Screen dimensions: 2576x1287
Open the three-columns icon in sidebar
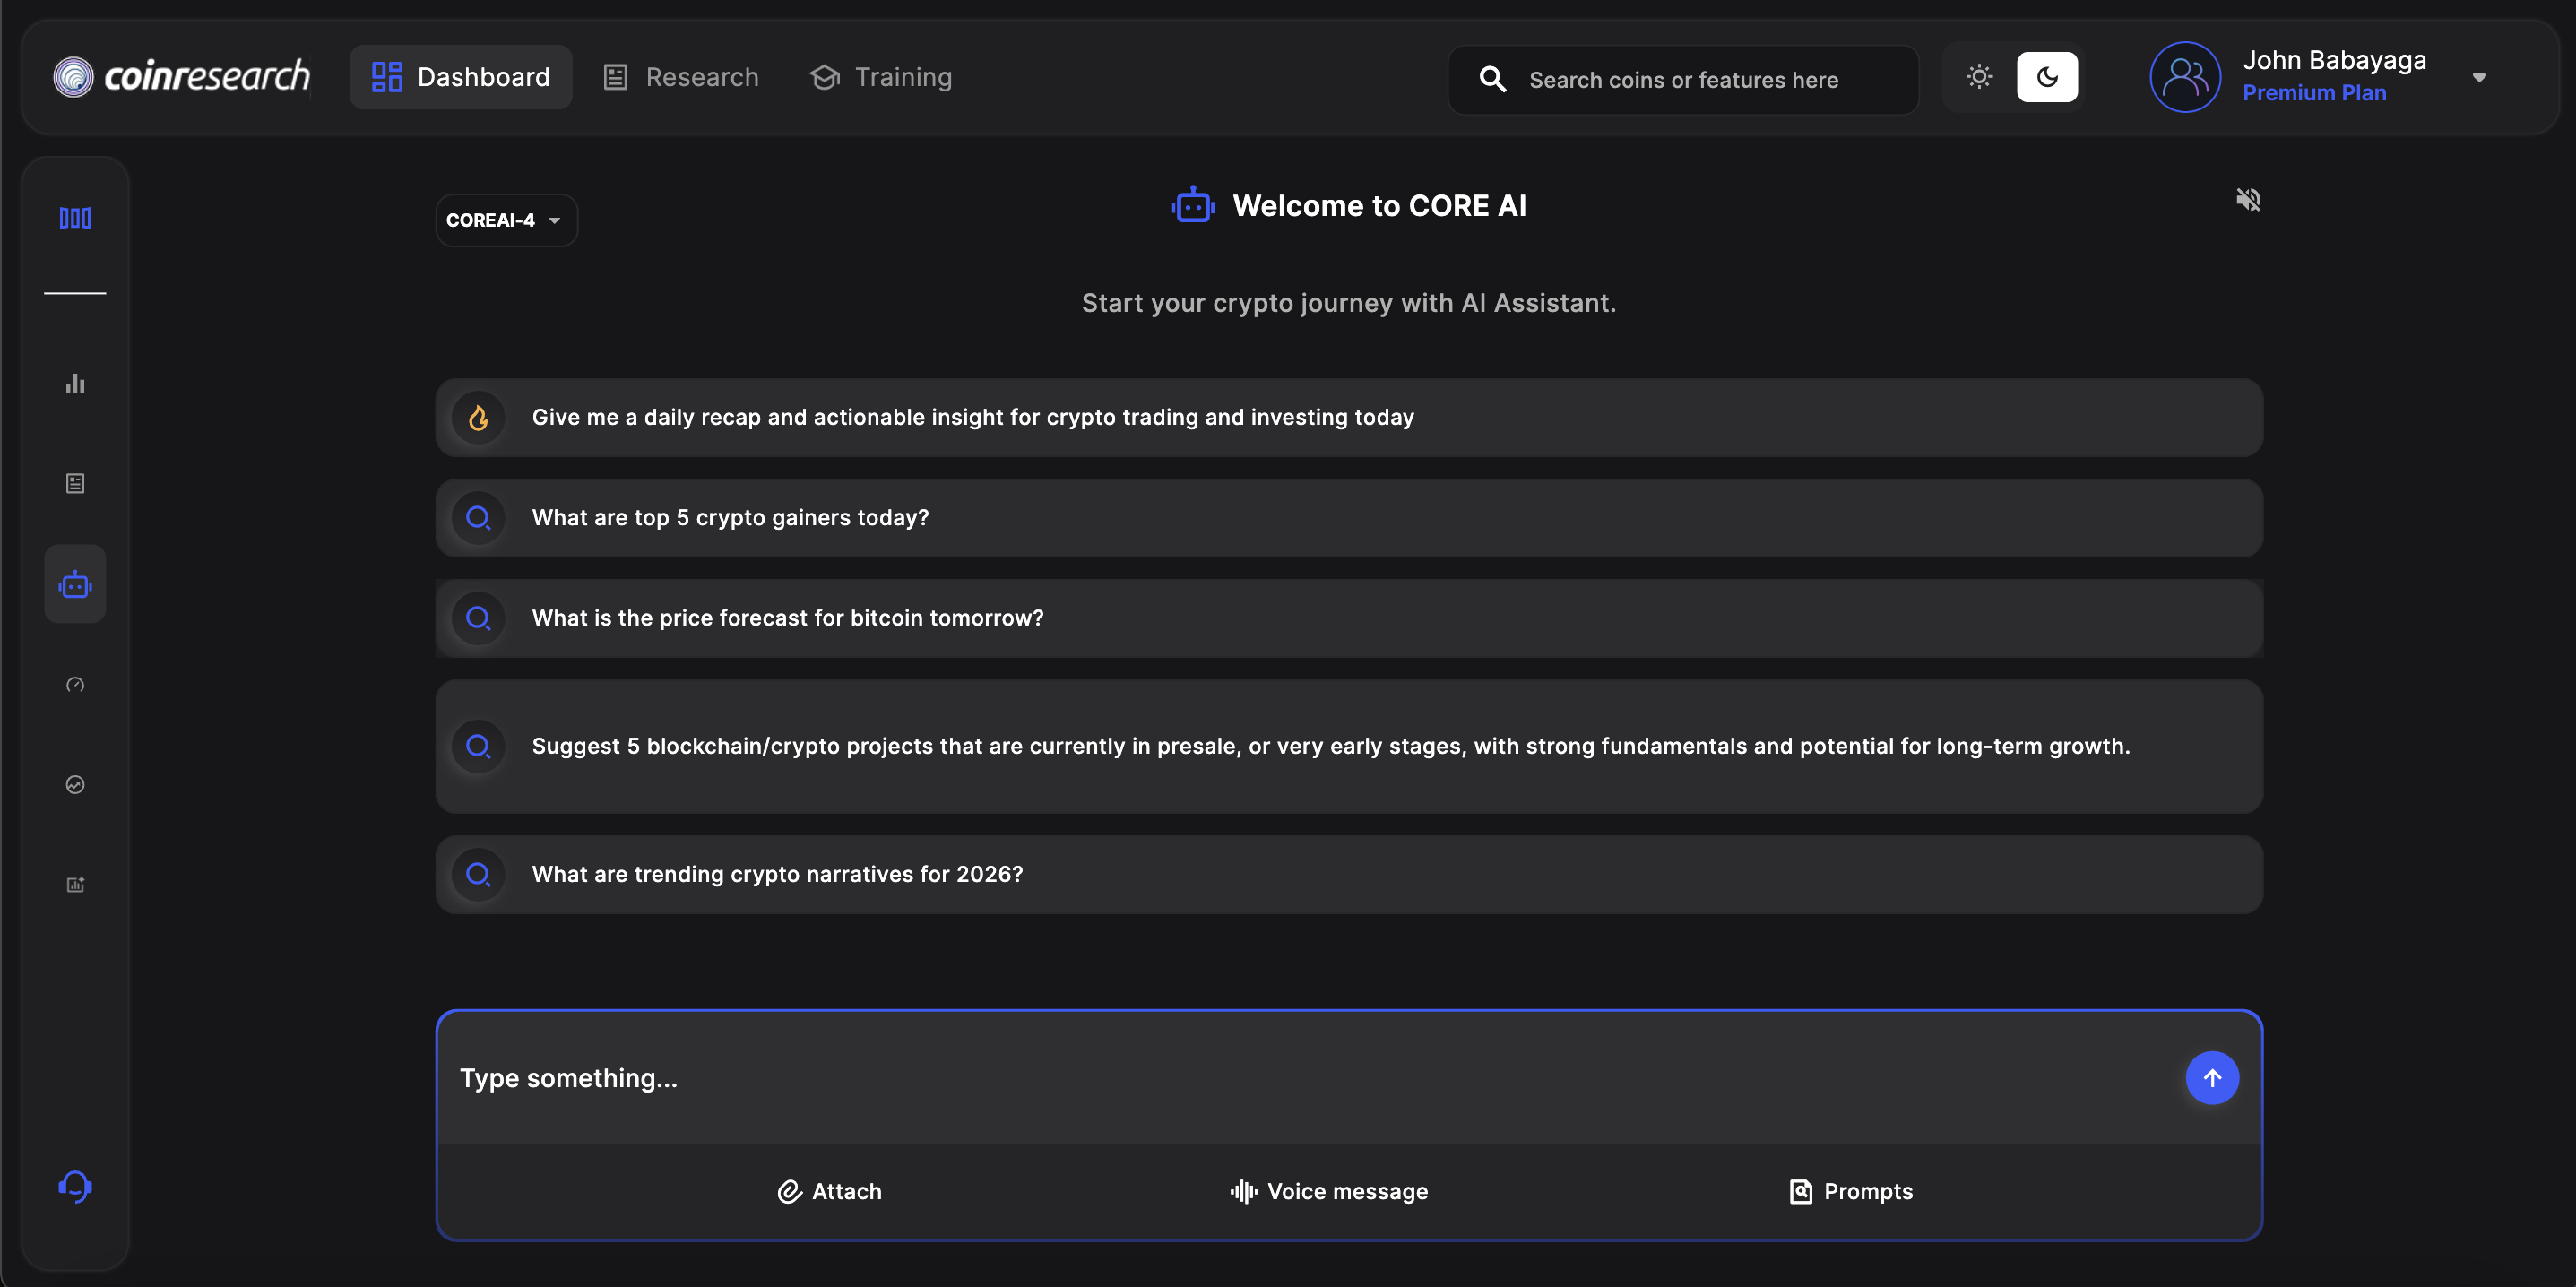(75, 218)
